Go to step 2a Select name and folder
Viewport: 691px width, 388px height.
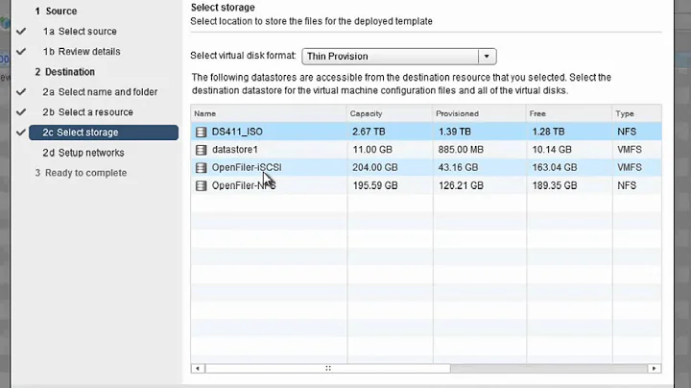(x=100, y=92)
